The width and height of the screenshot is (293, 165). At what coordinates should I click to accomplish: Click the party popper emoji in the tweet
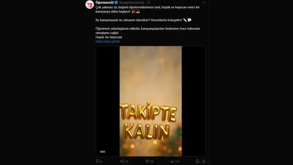click(x=133, y=11)
